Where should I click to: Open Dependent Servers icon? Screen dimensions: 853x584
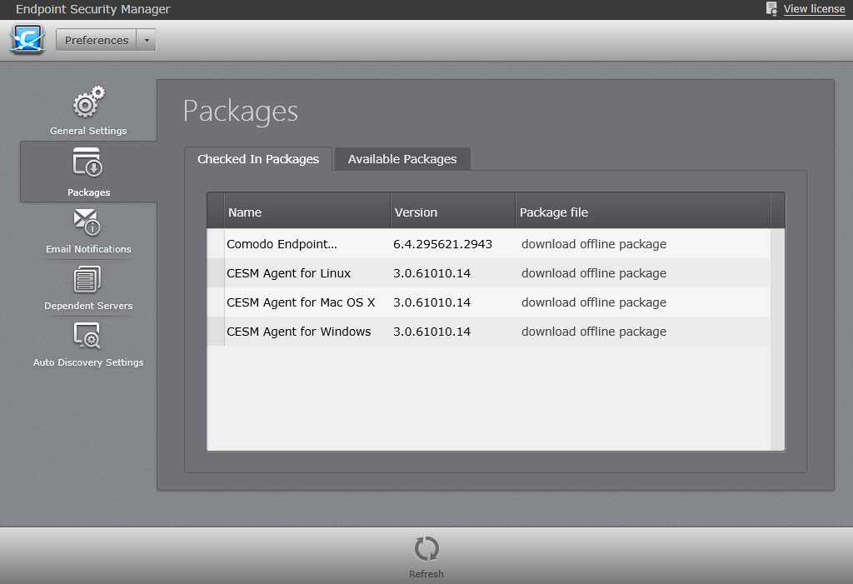(87, 279)
